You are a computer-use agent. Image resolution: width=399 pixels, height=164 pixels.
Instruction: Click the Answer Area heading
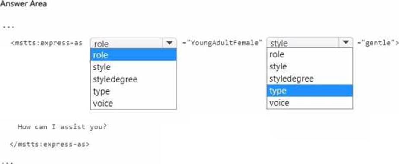click(x=23, y=4)
